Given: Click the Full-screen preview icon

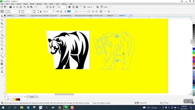Looking at the screenshot, I should pyautogui.click(x=69, y=7).
